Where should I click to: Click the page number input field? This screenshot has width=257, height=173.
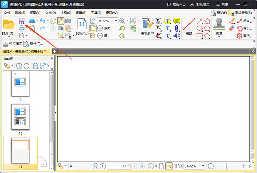point(119,166)
